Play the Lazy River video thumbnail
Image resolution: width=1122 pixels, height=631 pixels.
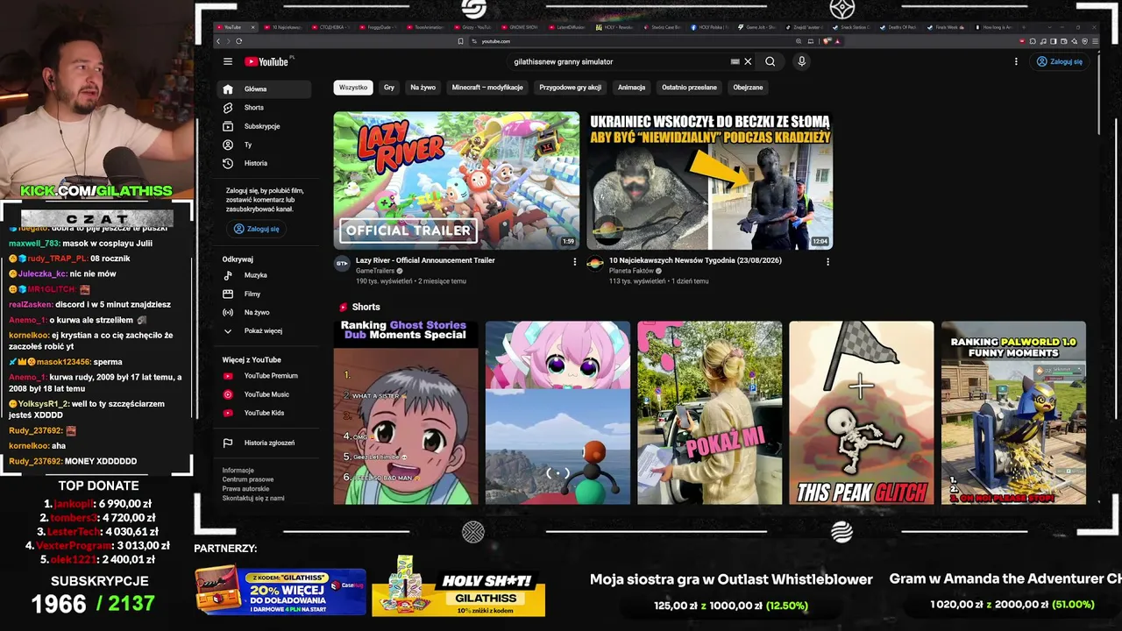click(456, 181)
